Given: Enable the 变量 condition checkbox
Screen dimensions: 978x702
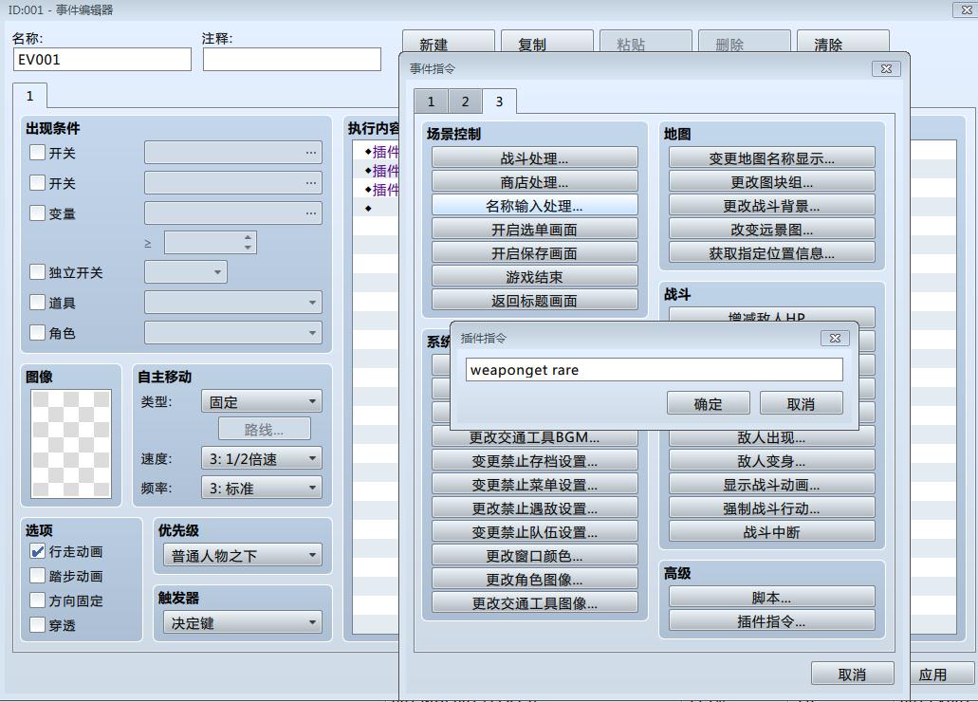Looking at the screenshot, I should coord(37,212).
